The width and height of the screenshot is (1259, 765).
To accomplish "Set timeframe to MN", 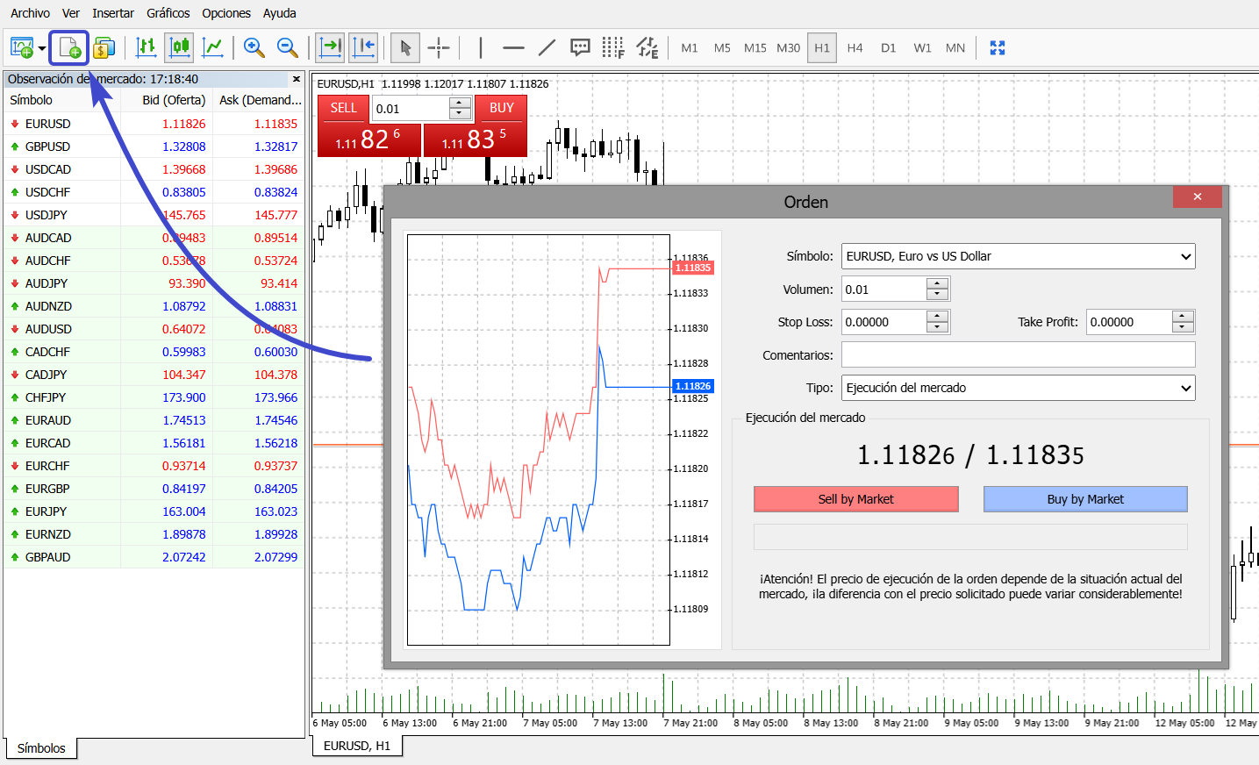I will pos(955,47).
